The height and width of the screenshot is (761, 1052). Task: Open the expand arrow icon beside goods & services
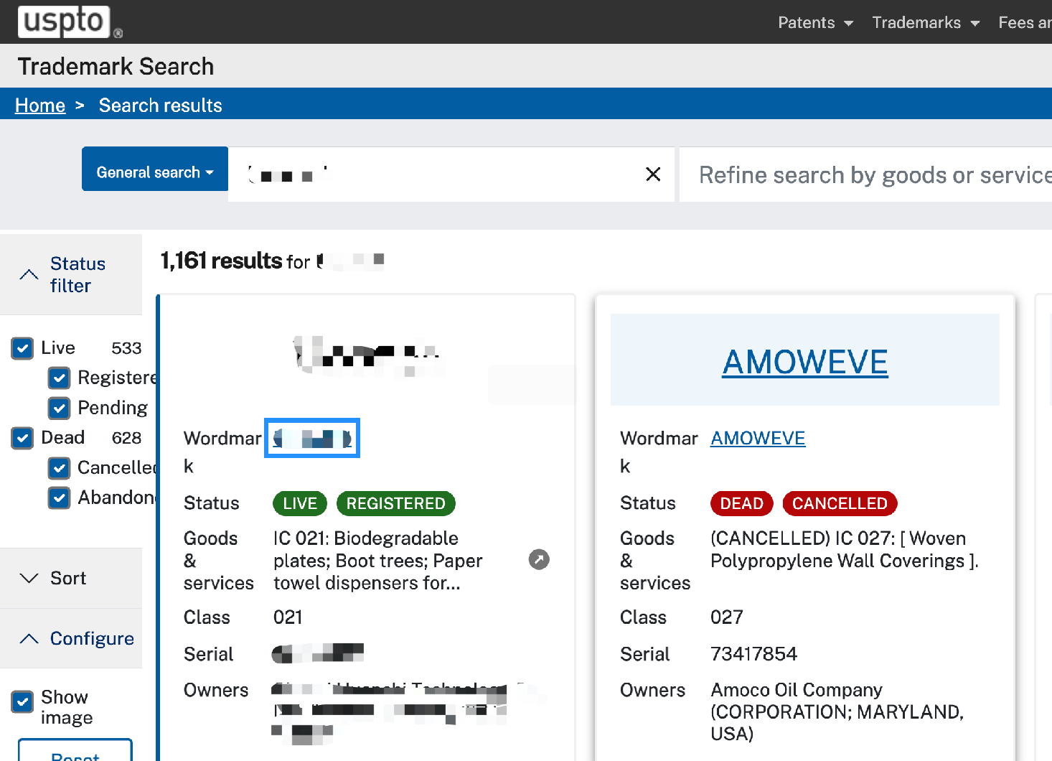[x=539, y=559]
